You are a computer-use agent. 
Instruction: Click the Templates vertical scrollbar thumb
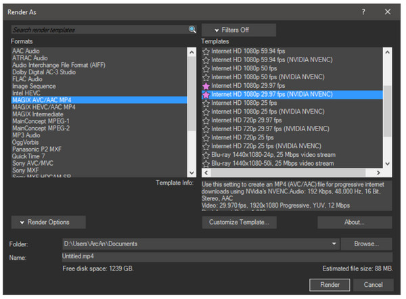point(387,112)
